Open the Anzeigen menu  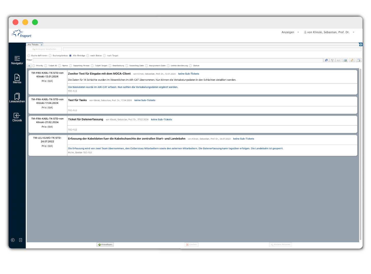288,32
